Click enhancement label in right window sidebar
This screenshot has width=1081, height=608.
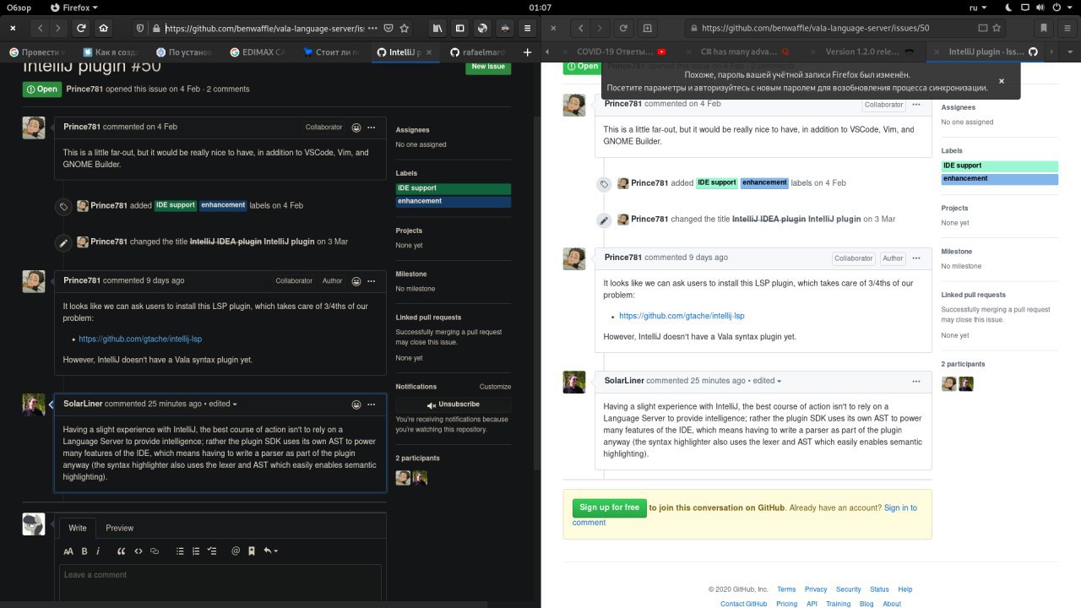pos(1000,179)
